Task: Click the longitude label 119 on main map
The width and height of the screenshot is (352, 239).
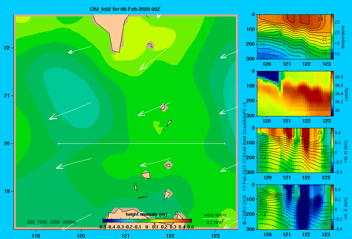Action: pos(36,236)
